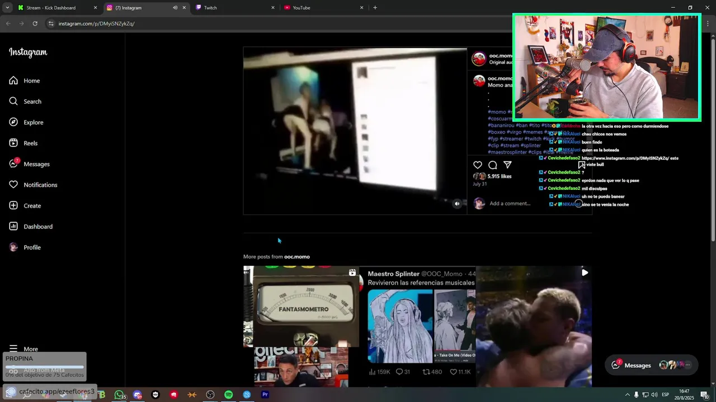The height and width of the screenshot is (402, 716).
Task: Open the Maestro Splinter tweet post thumbnail
Action: pyautogui.click(x=418, y=326)
